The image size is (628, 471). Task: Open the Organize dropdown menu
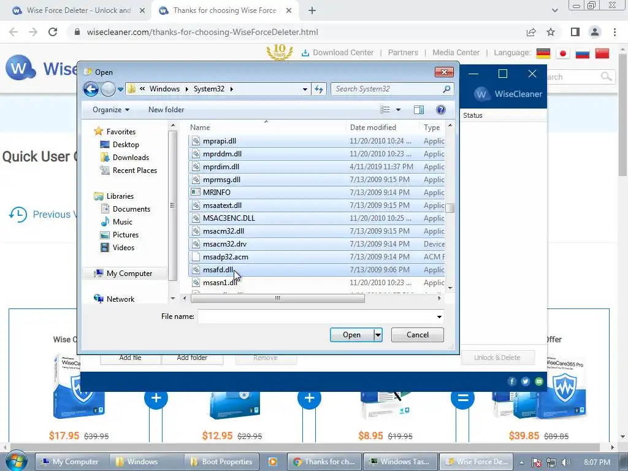111,110
